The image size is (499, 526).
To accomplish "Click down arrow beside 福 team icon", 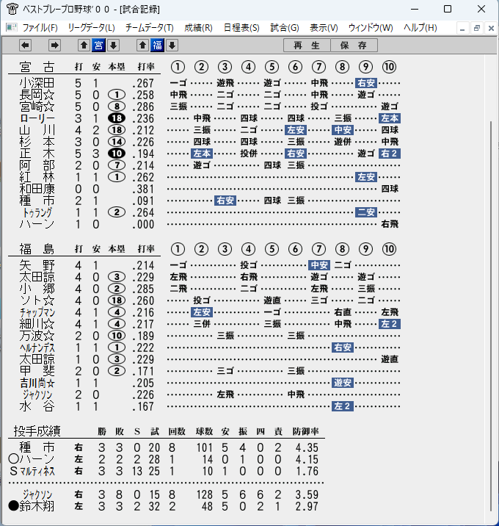I will point(172,45).
